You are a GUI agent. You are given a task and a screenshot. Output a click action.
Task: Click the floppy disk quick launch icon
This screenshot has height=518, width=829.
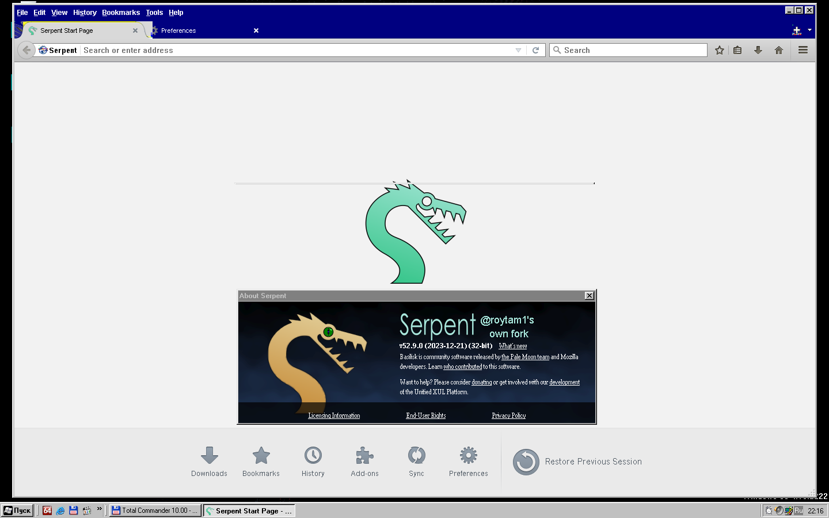[74, 511]
